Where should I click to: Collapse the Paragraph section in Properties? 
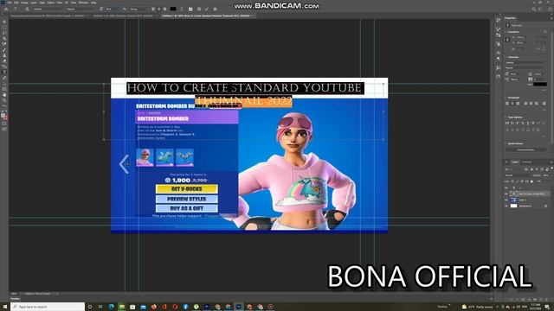506,98
